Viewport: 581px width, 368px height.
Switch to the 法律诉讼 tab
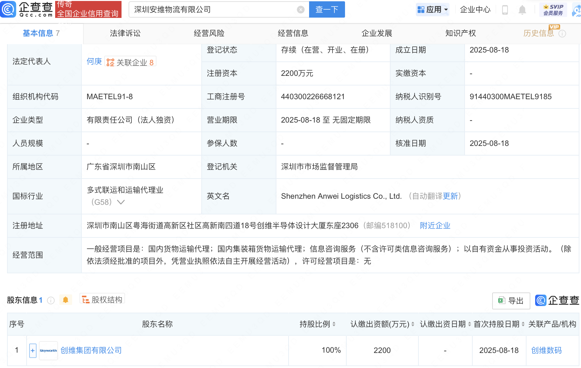tap(125, 33)
